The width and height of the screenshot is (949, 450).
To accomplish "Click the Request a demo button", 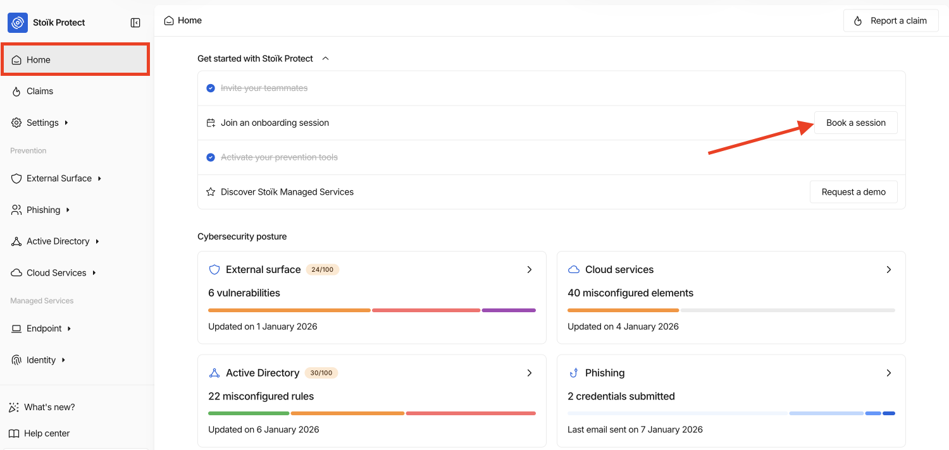I will (x=853, y=192).
